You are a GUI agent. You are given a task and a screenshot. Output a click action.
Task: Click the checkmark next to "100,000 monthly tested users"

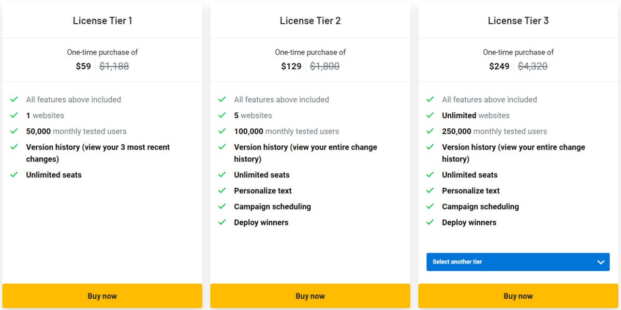(223, 131)
